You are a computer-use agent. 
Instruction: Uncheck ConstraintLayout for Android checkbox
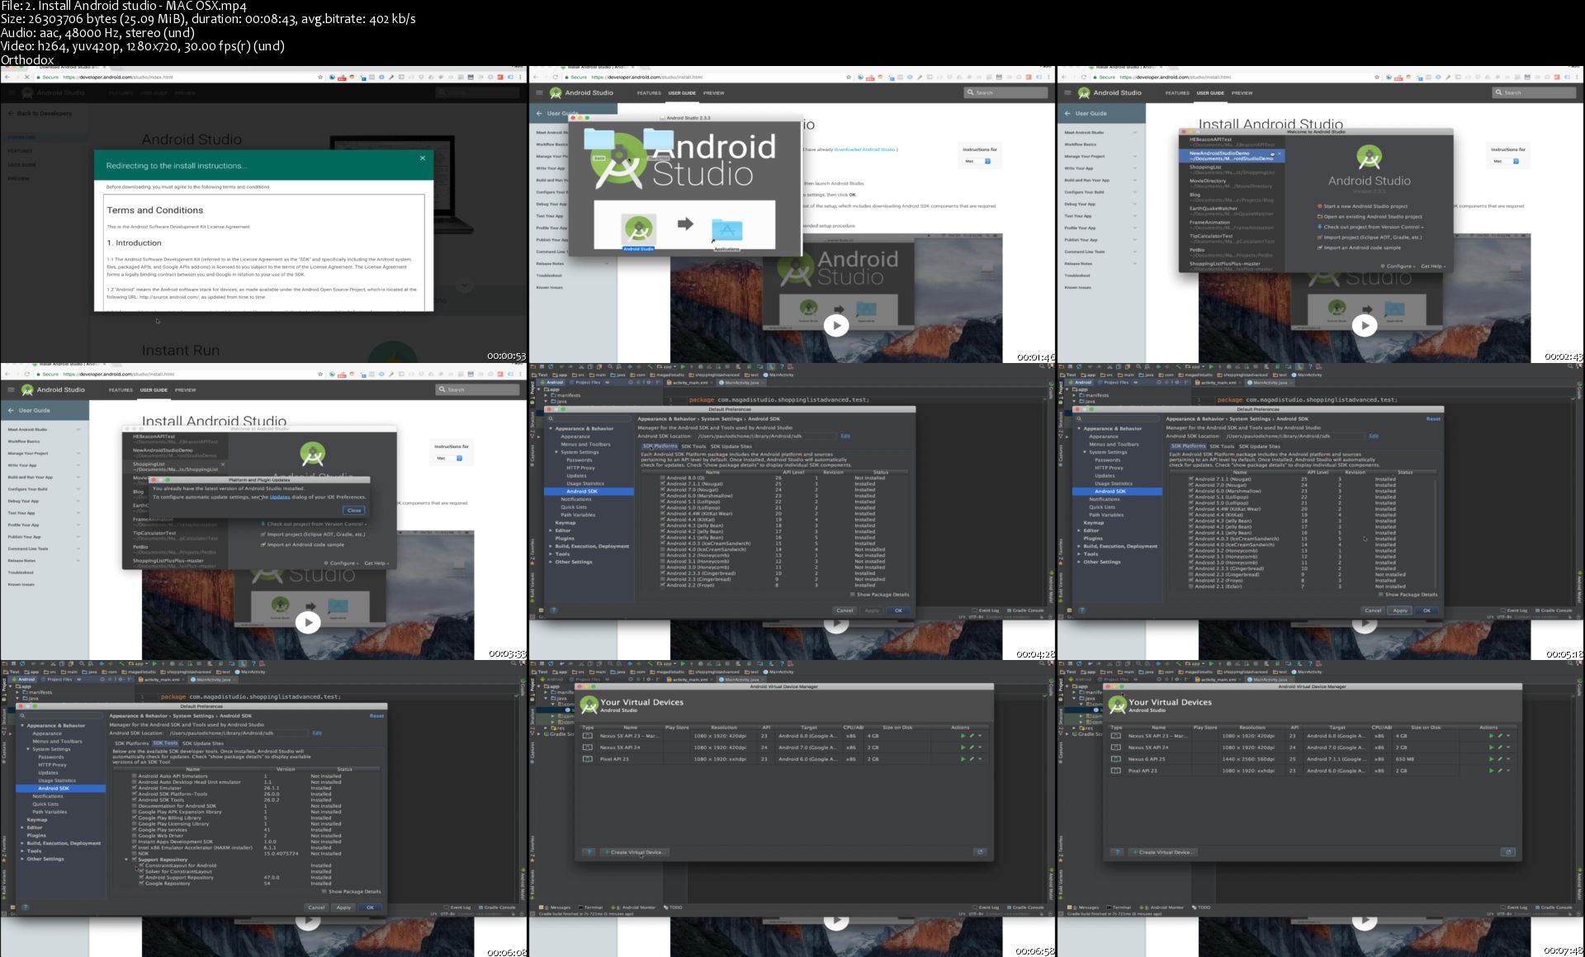(x=142, y=865)
